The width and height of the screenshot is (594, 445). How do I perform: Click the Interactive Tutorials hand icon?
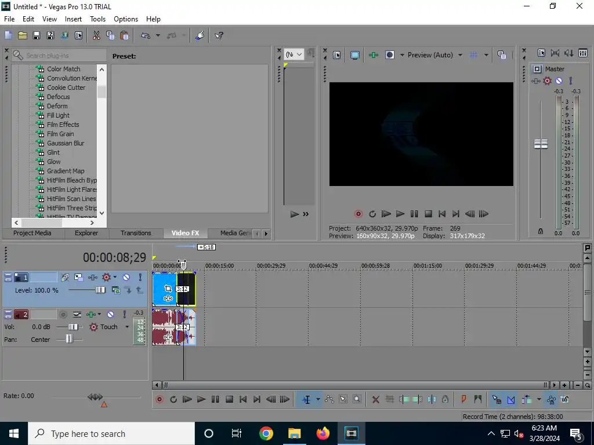[200, 35]
